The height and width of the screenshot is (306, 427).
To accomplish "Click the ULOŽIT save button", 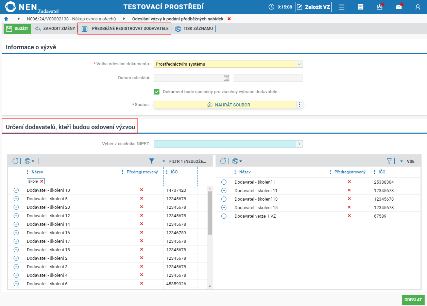I will click(x=17, y=29).
